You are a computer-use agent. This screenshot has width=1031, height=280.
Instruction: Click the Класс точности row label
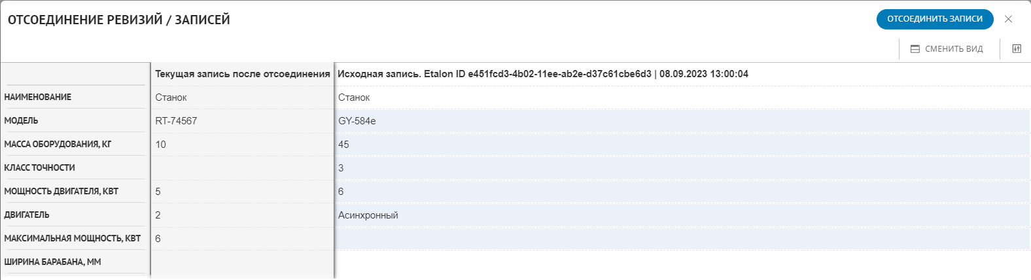pos(39,167)
